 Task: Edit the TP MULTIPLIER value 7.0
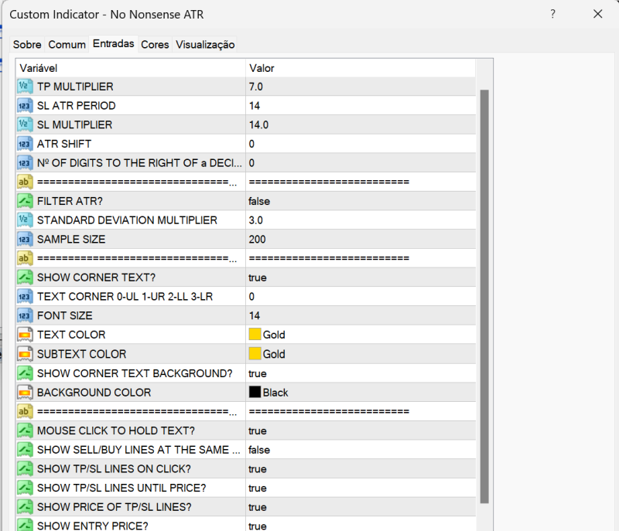point(256,87)
